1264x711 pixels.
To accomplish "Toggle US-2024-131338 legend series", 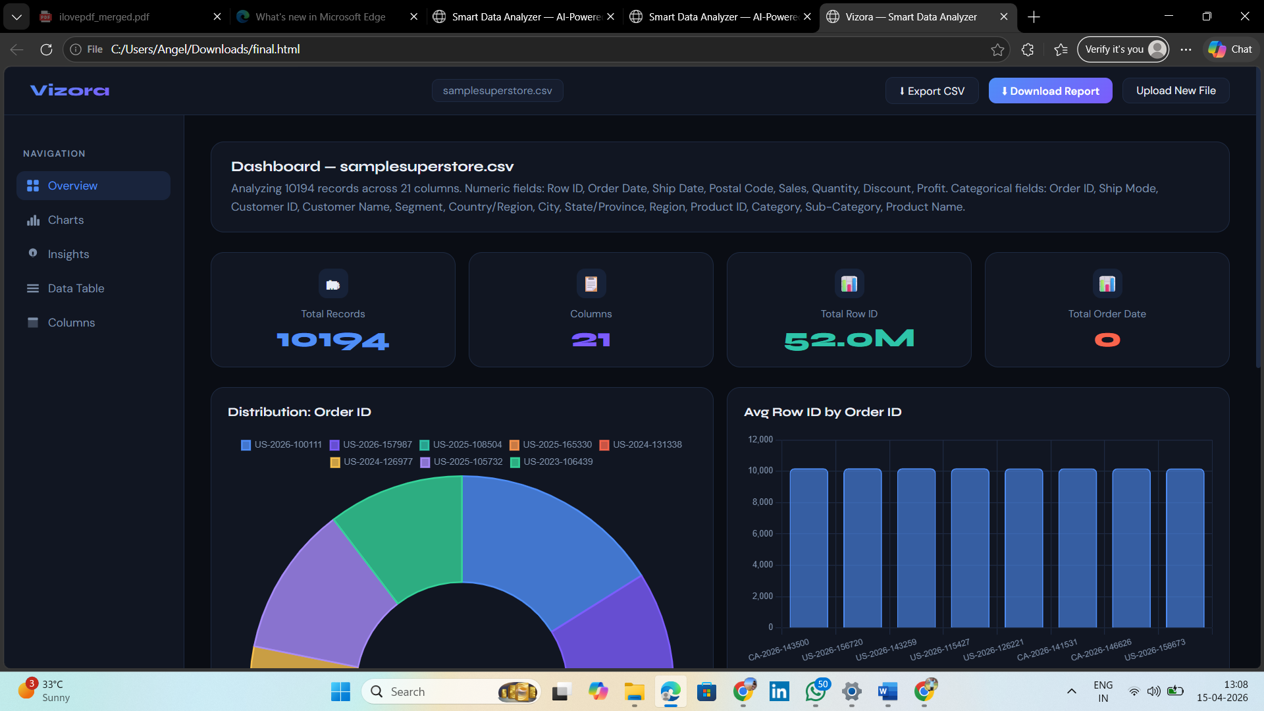I will pyautogui.click(x=641, y=445).
